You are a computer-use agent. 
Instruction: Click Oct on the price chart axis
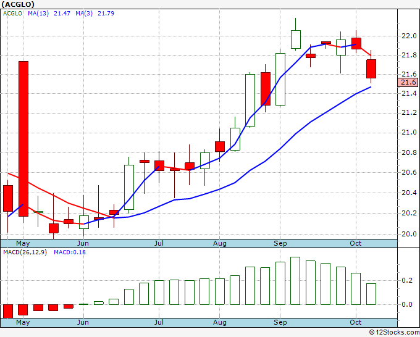[x=356, y=243]
